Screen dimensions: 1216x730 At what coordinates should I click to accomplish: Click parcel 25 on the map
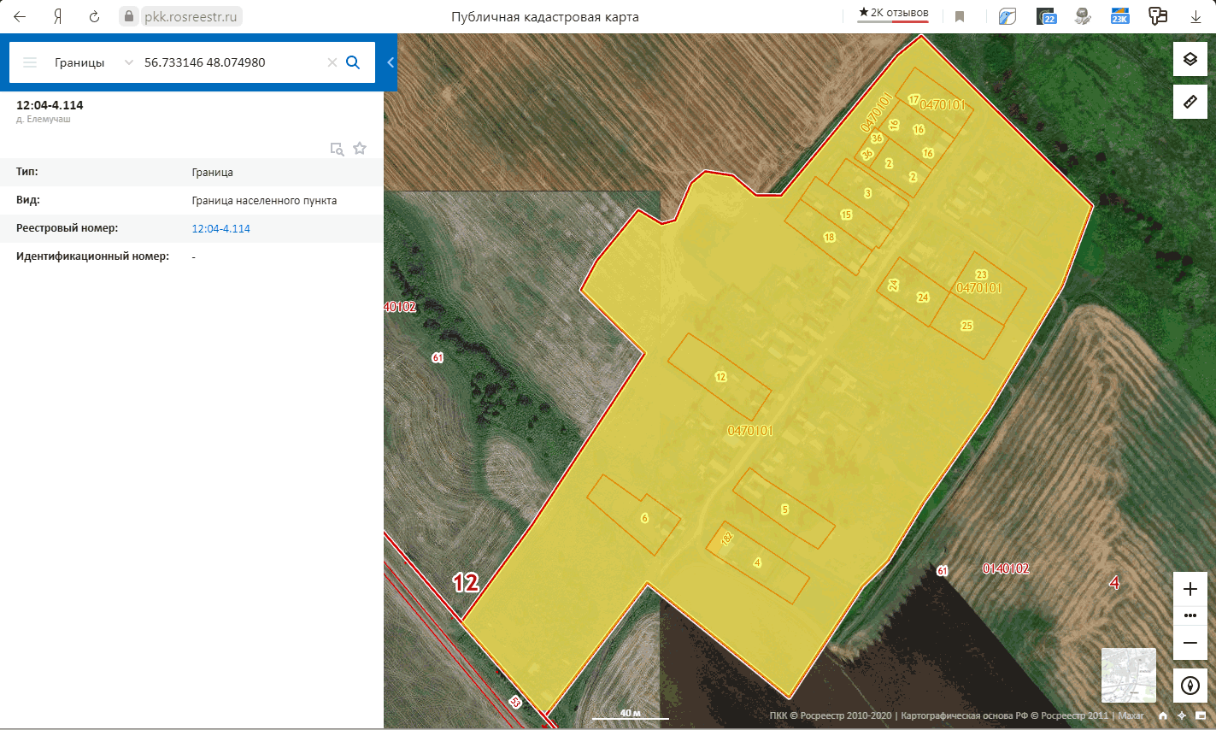(x=966, y=326)
